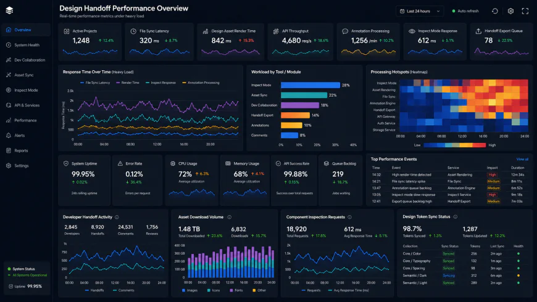Toggle Render Time legend entry

coord(128,83)
